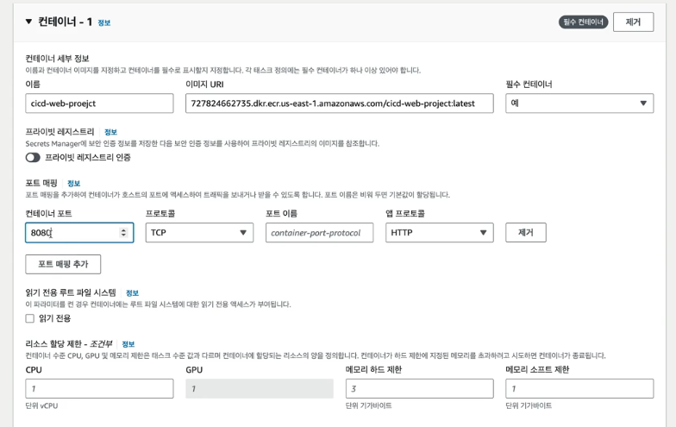Open 정보 link for 리소스 할당 제한
This screenshot has width=676, height=427.
(128, 344)
